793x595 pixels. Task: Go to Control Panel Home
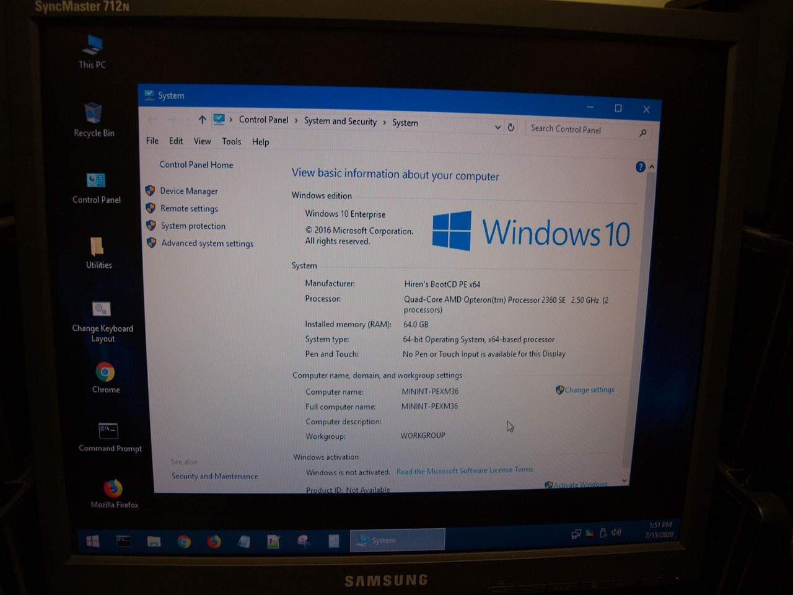pos(196,165)
